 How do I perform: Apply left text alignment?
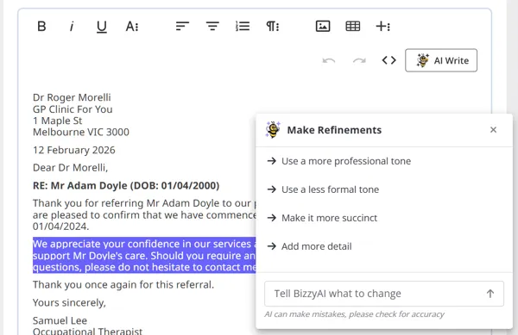(182, 26)
